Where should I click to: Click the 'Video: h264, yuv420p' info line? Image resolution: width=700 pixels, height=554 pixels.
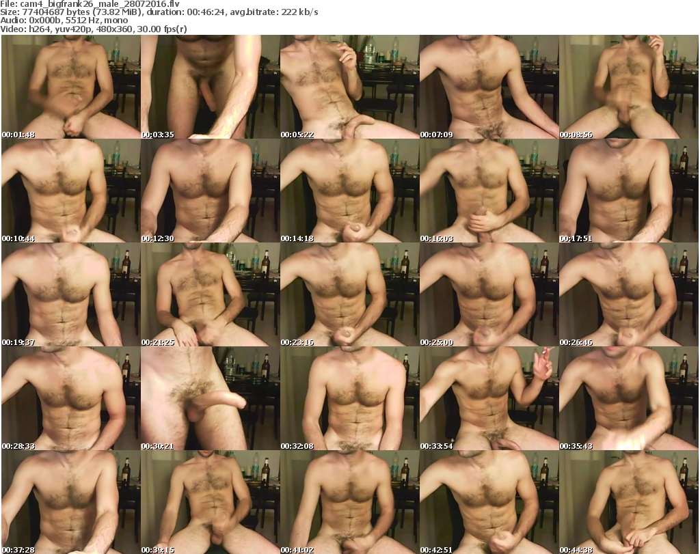(x=93, y=29)
